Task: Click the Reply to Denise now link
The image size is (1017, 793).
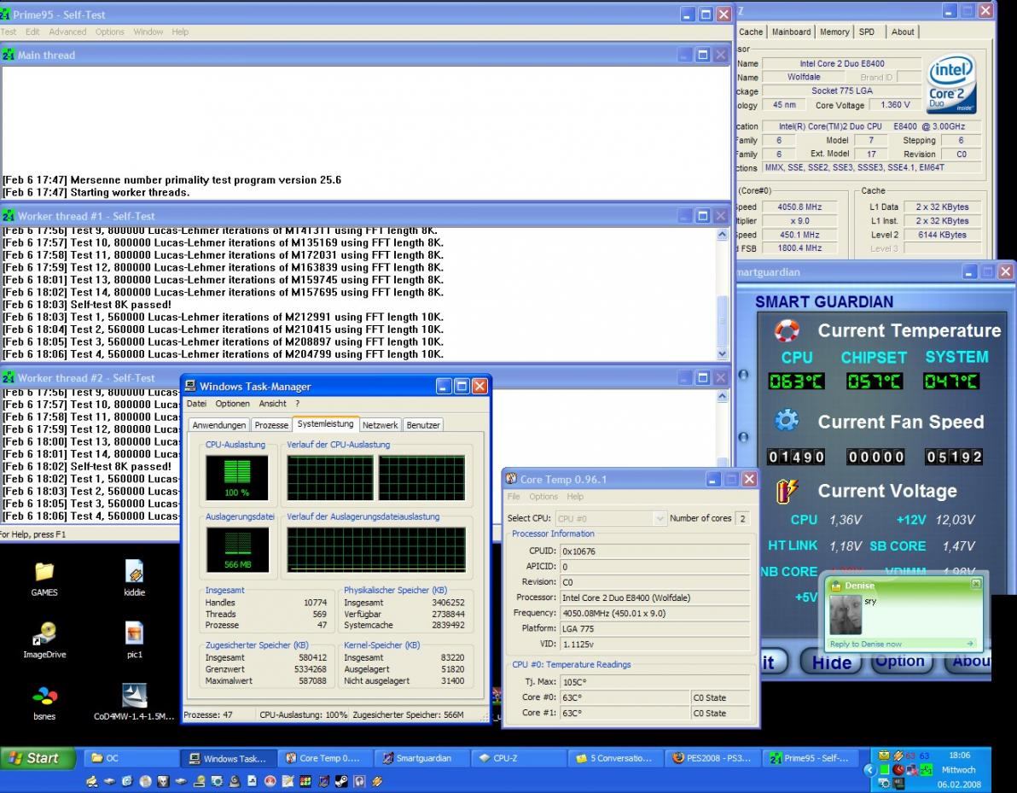Action: pos(866,644)
